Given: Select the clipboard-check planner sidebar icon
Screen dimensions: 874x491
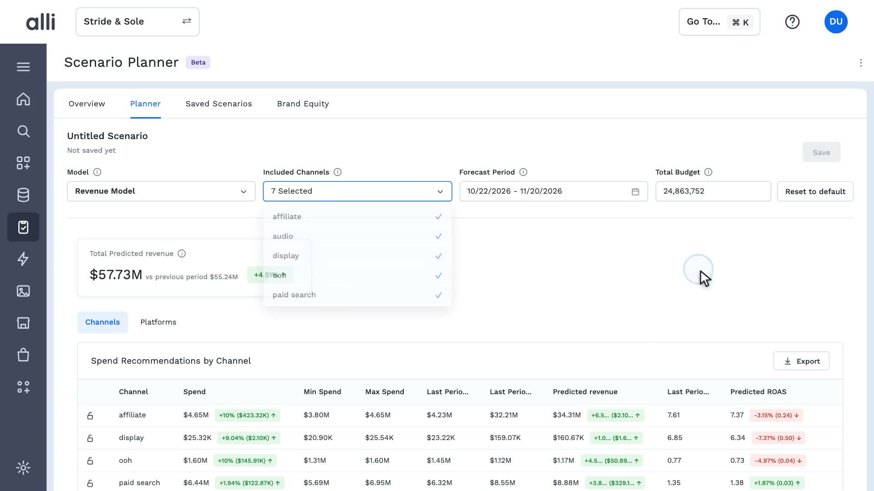Looking at the screenshot, I should (x=23, y=227).
